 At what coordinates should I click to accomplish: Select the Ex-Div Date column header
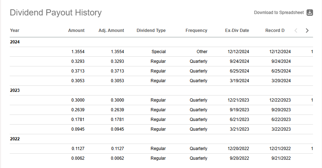click(x=237, y=31)
